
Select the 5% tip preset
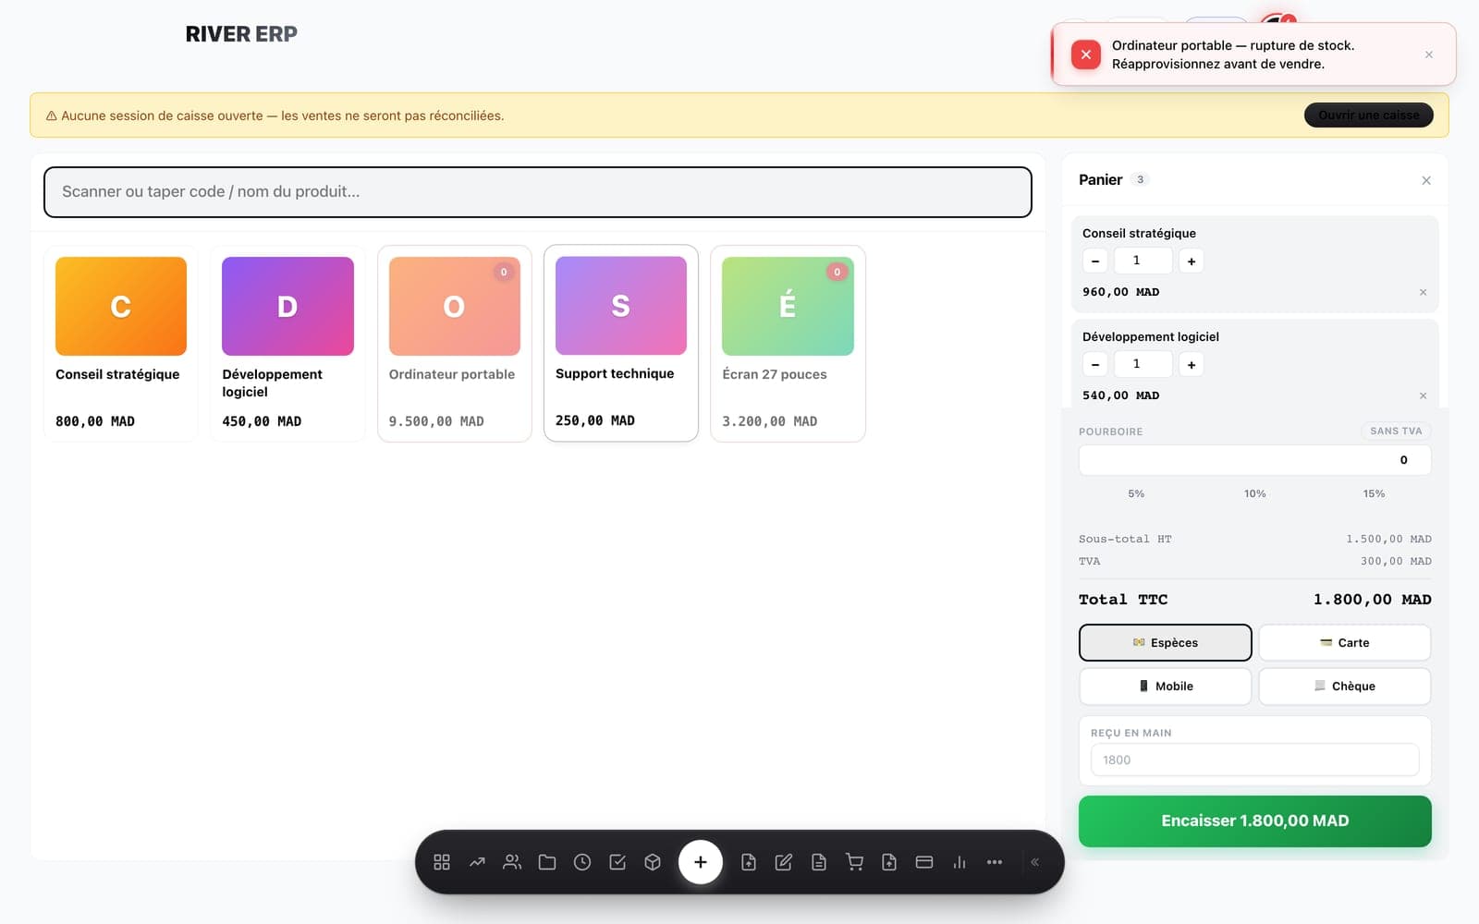click(x=1136, y=493)
